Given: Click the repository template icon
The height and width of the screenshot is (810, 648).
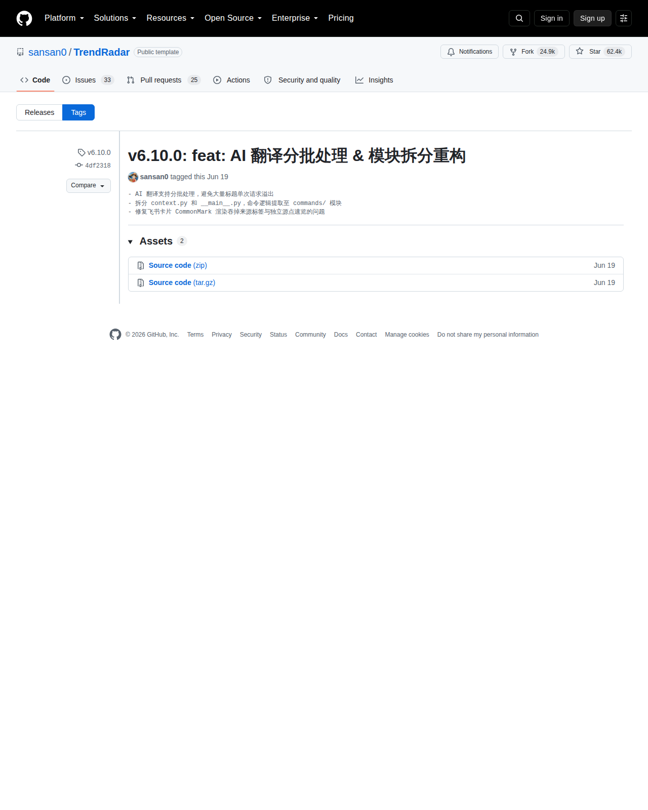Looking at the screenshot, I should (20, 52).
